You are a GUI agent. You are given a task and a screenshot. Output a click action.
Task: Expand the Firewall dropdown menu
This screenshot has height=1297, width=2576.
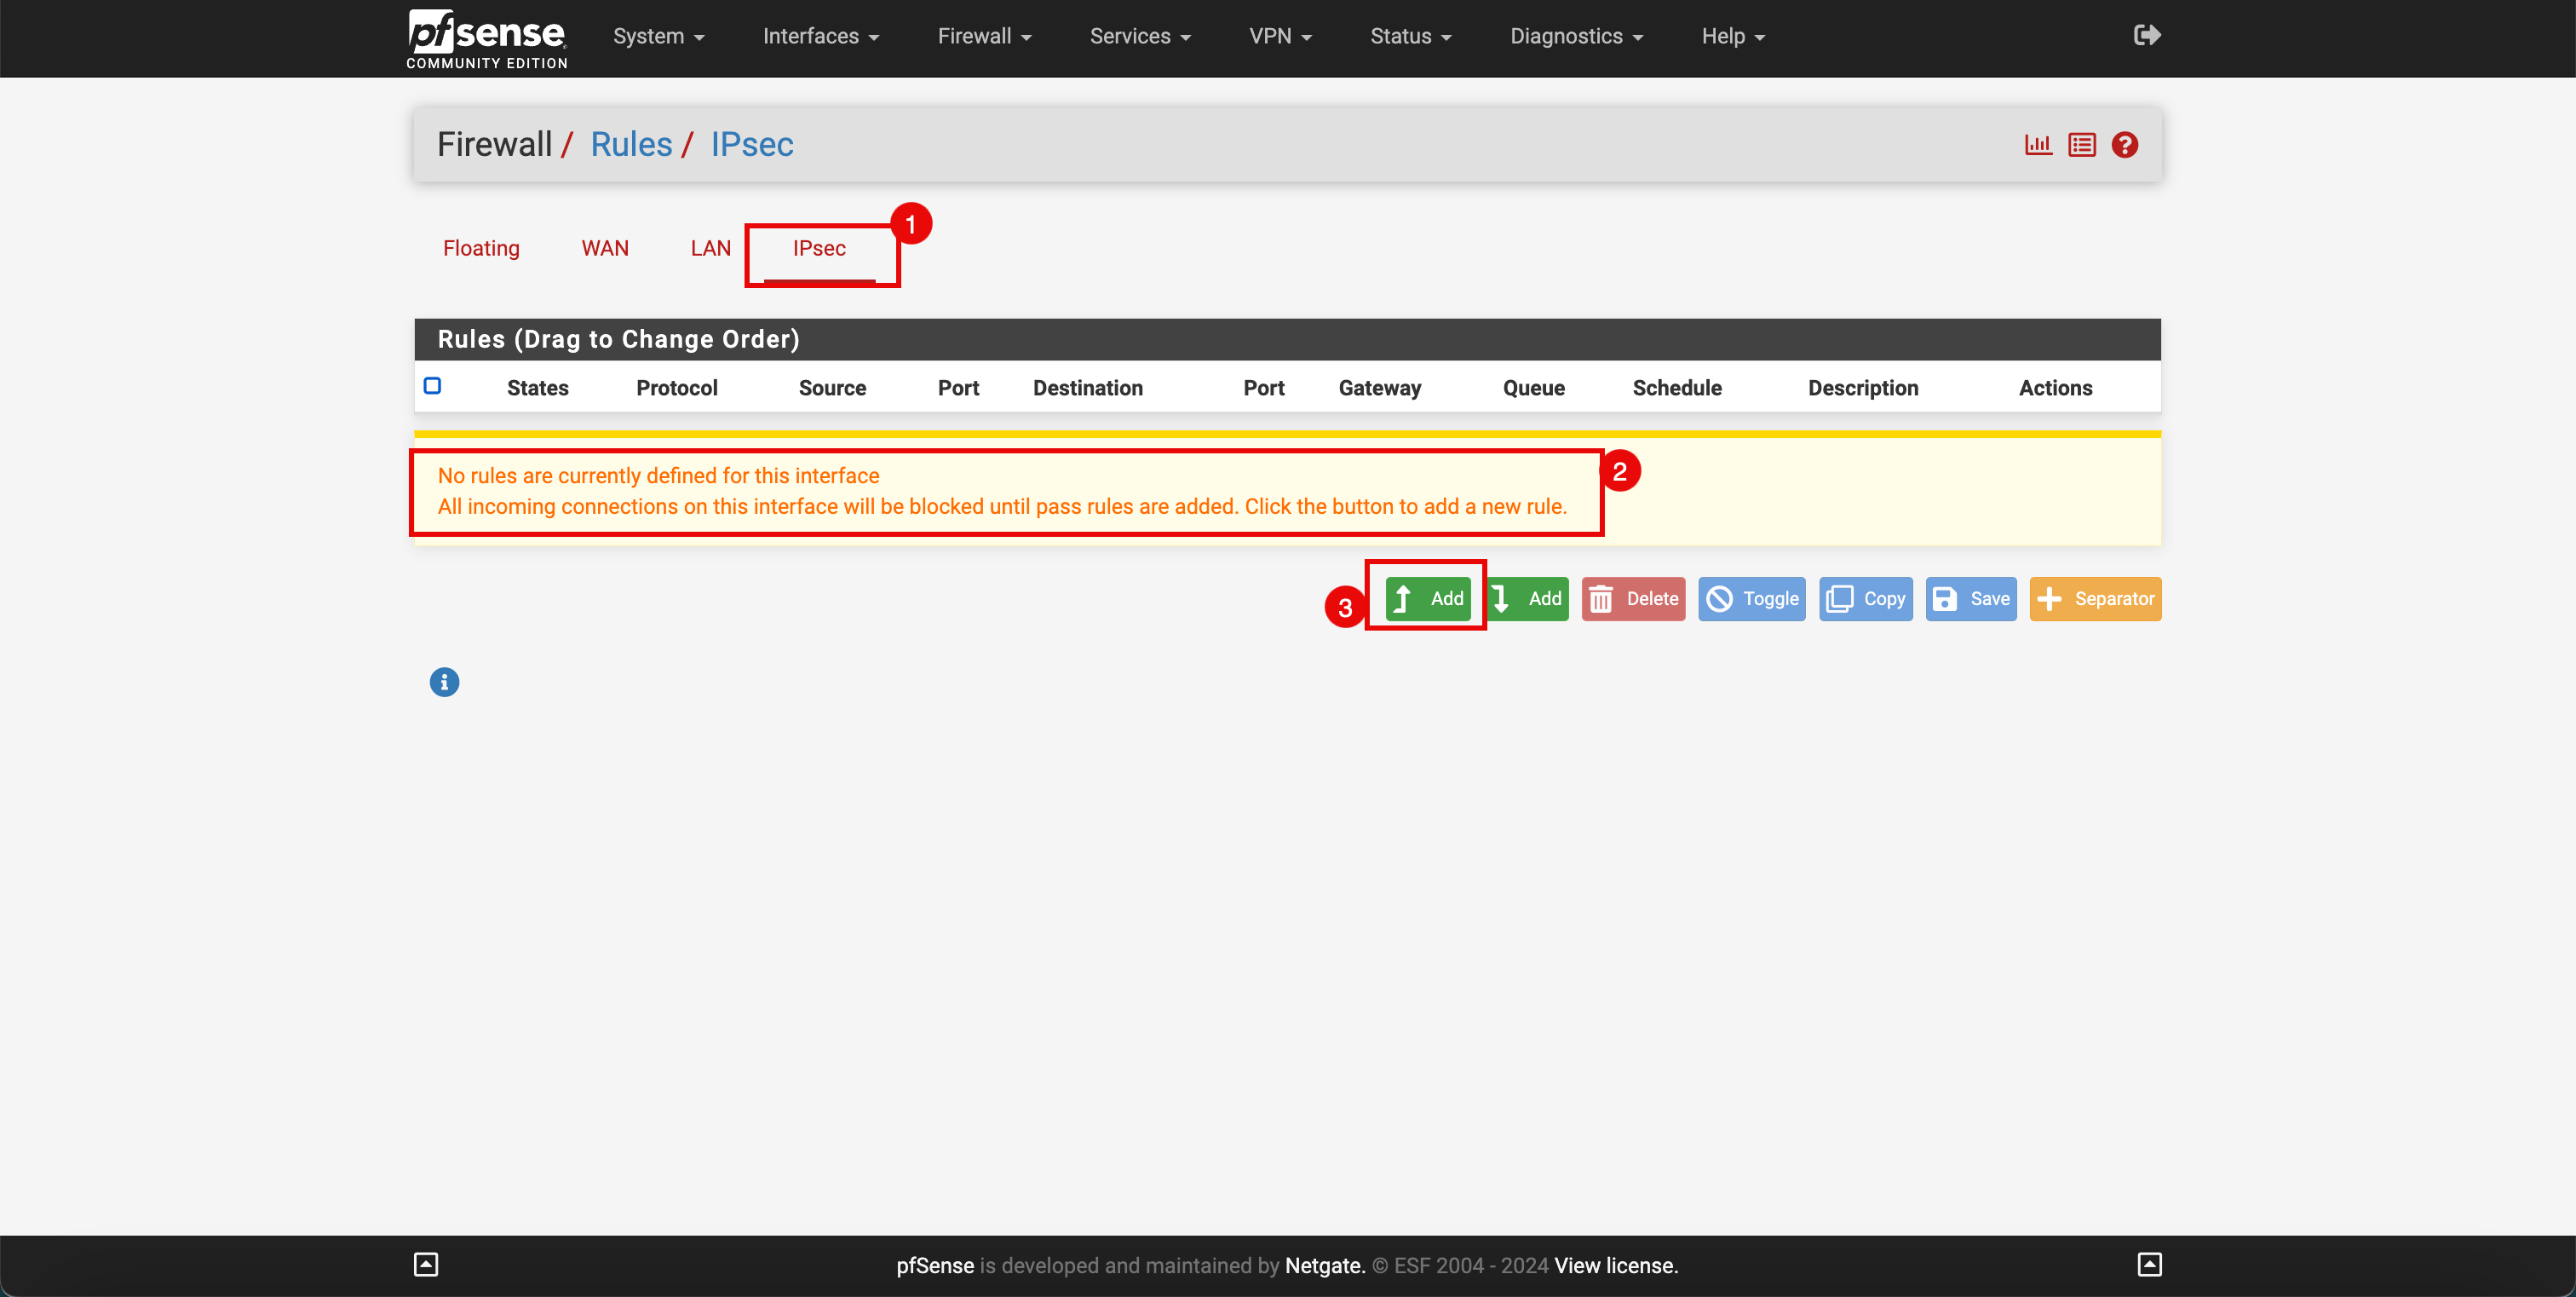tap(984, 37)
